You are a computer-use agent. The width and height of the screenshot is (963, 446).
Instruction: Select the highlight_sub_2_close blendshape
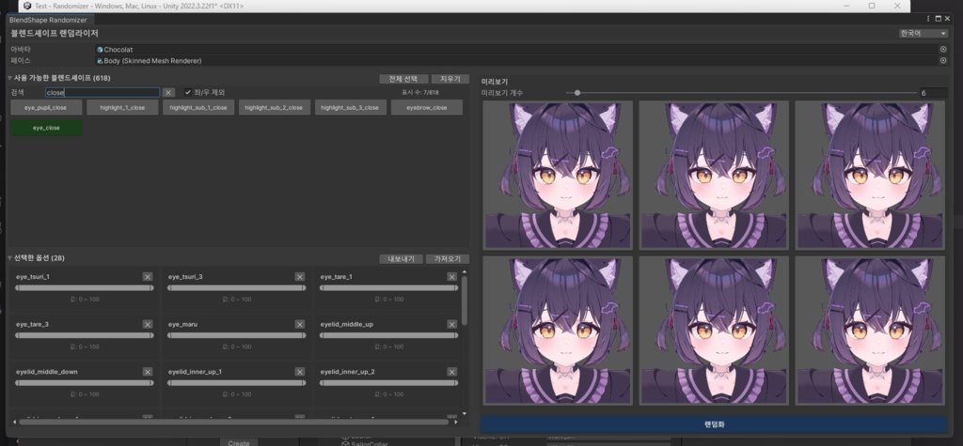coord(275,107)
